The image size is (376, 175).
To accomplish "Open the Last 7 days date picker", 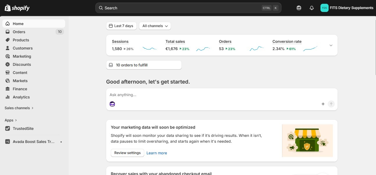I will [x=121, y=26].
